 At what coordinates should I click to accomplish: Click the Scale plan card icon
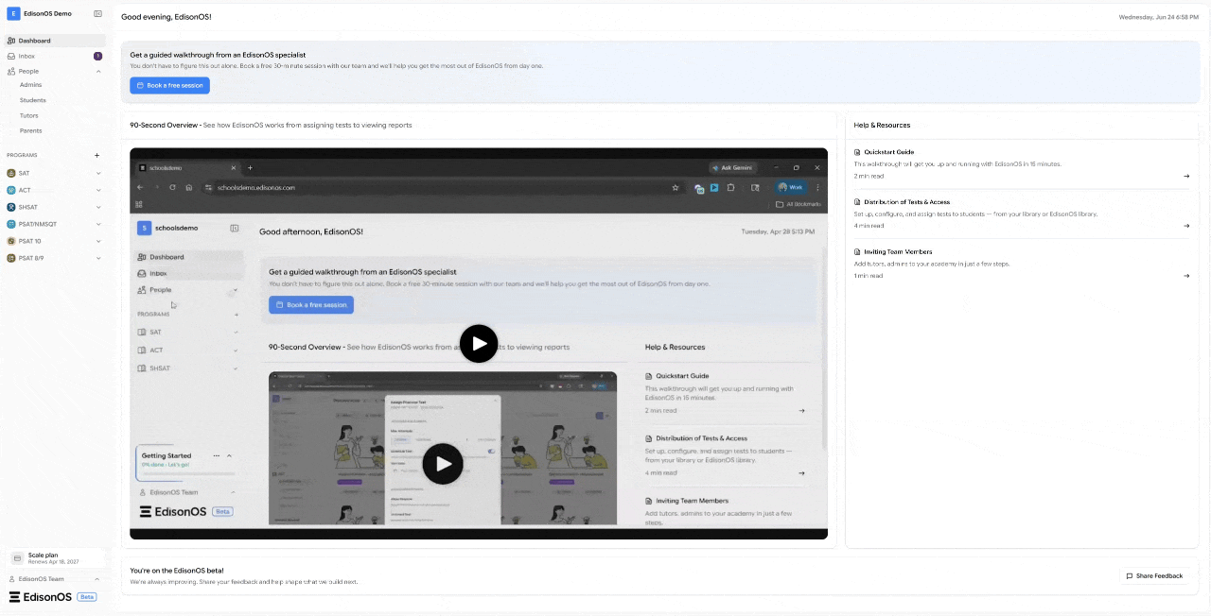[17, 558]
